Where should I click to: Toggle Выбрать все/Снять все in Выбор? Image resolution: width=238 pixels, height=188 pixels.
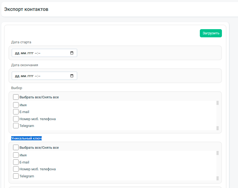tap(16, 97)
